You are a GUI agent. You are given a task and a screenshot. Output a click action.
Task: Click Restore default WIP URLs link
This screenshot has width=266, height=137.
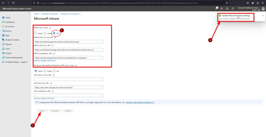point(44,98)
